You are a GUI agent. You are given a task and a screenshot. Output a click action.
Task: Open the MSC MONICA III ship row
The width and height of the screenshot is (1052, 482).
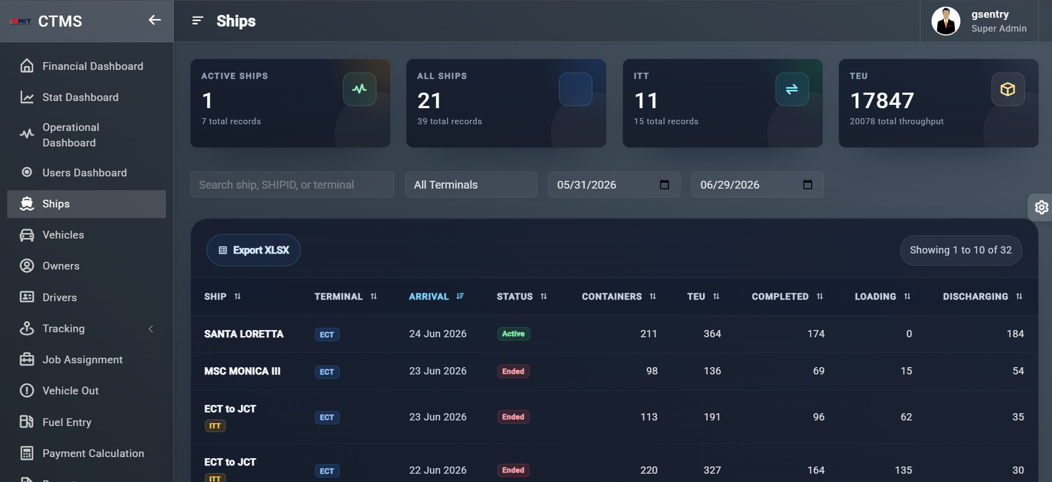click(x=615, y=371)
